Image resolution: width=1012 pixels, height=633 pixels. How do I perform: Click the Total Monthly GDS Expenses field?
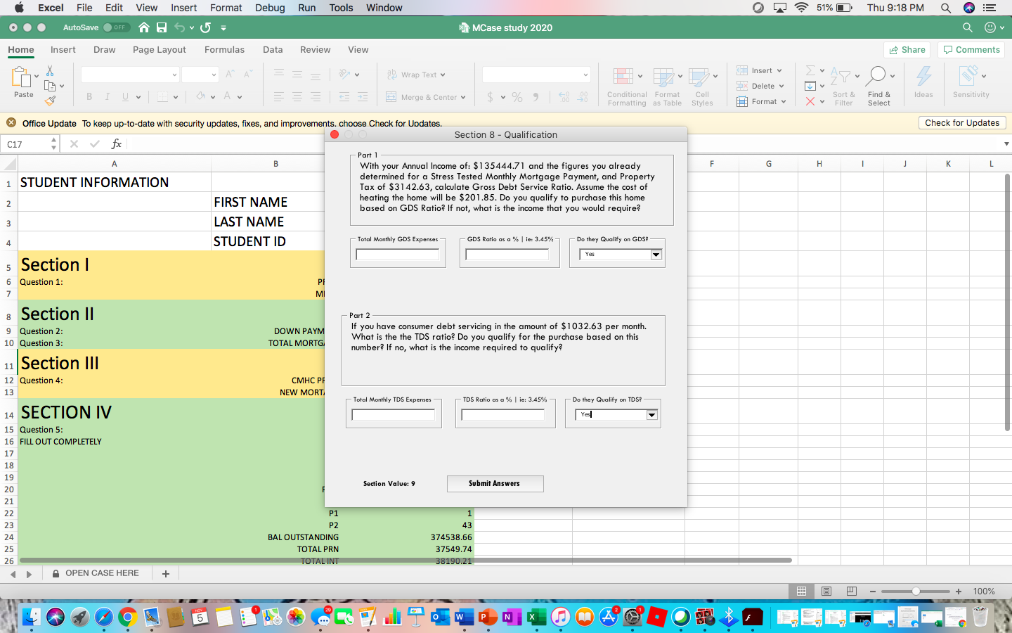[x=398, y=255]
